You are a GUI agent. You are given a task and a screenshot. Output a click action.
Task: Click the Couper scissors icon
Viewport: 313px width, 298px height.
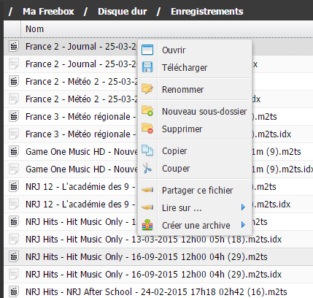click(x=147, y=168)
